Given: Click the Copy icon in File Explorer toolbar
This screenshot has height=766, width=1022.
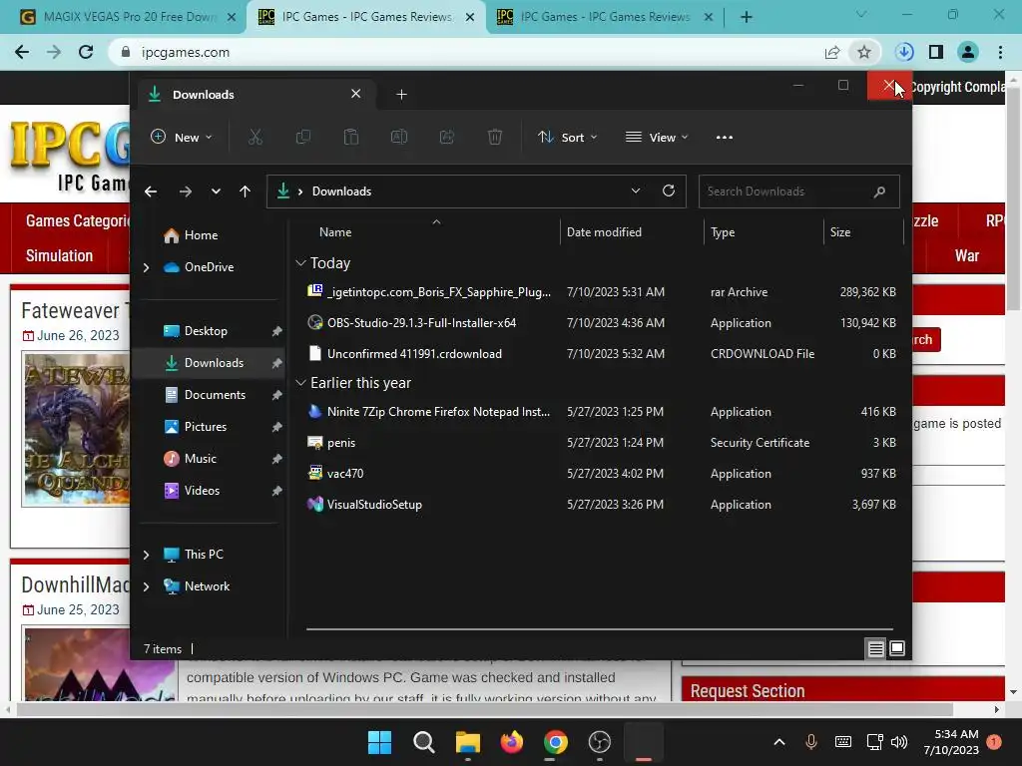Looking at the screenshot, I should click(303, 137).
